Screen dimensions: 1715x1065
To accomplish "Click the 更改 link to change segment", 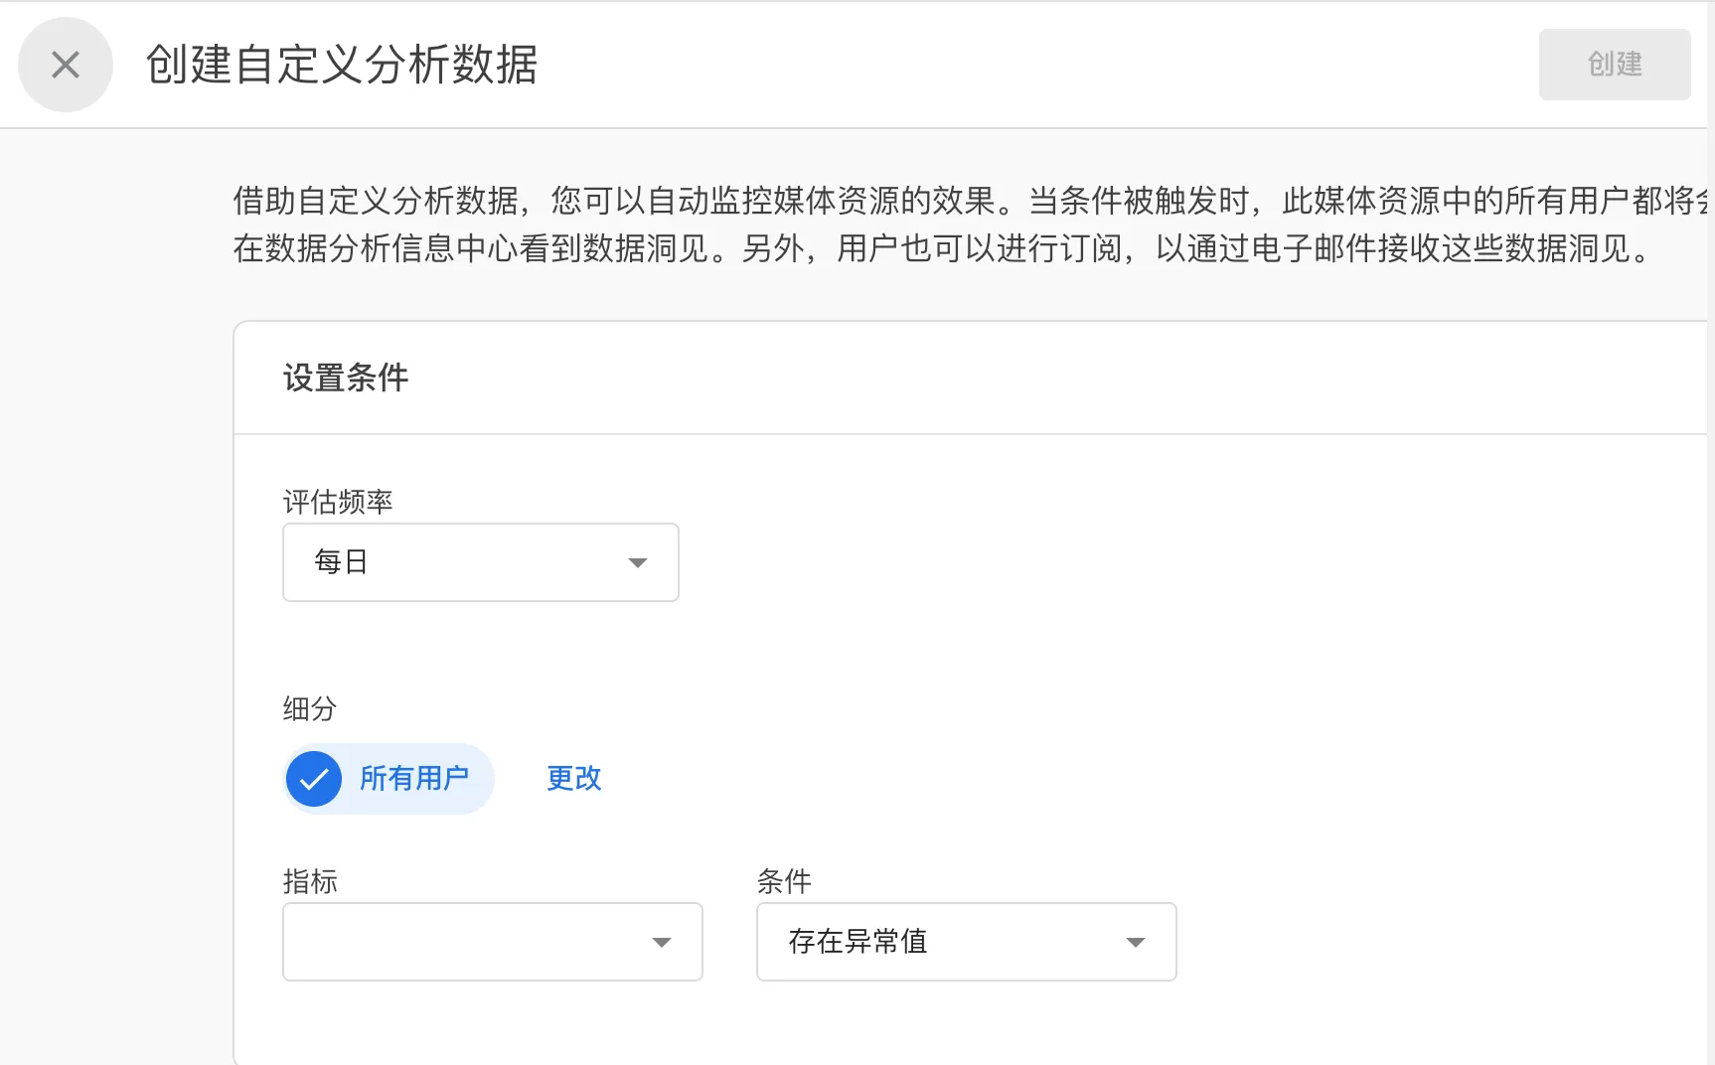I will [574, 779].
